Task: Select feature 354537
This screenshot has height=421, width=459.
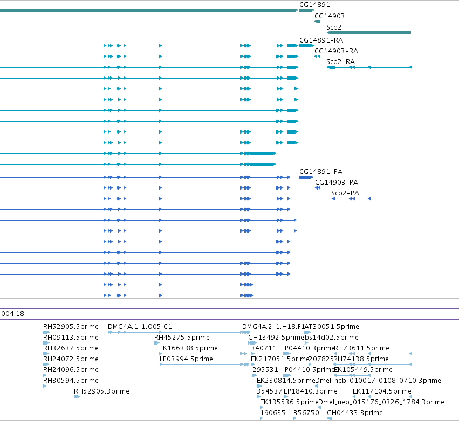Action: point(270,391)
